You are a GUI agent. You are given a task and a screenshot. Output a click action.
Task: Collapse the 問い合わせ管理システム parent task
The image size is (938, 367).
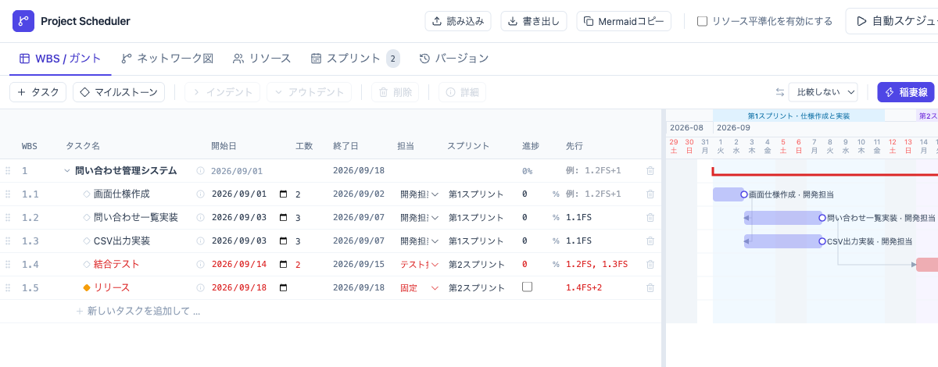pos(67,171)
